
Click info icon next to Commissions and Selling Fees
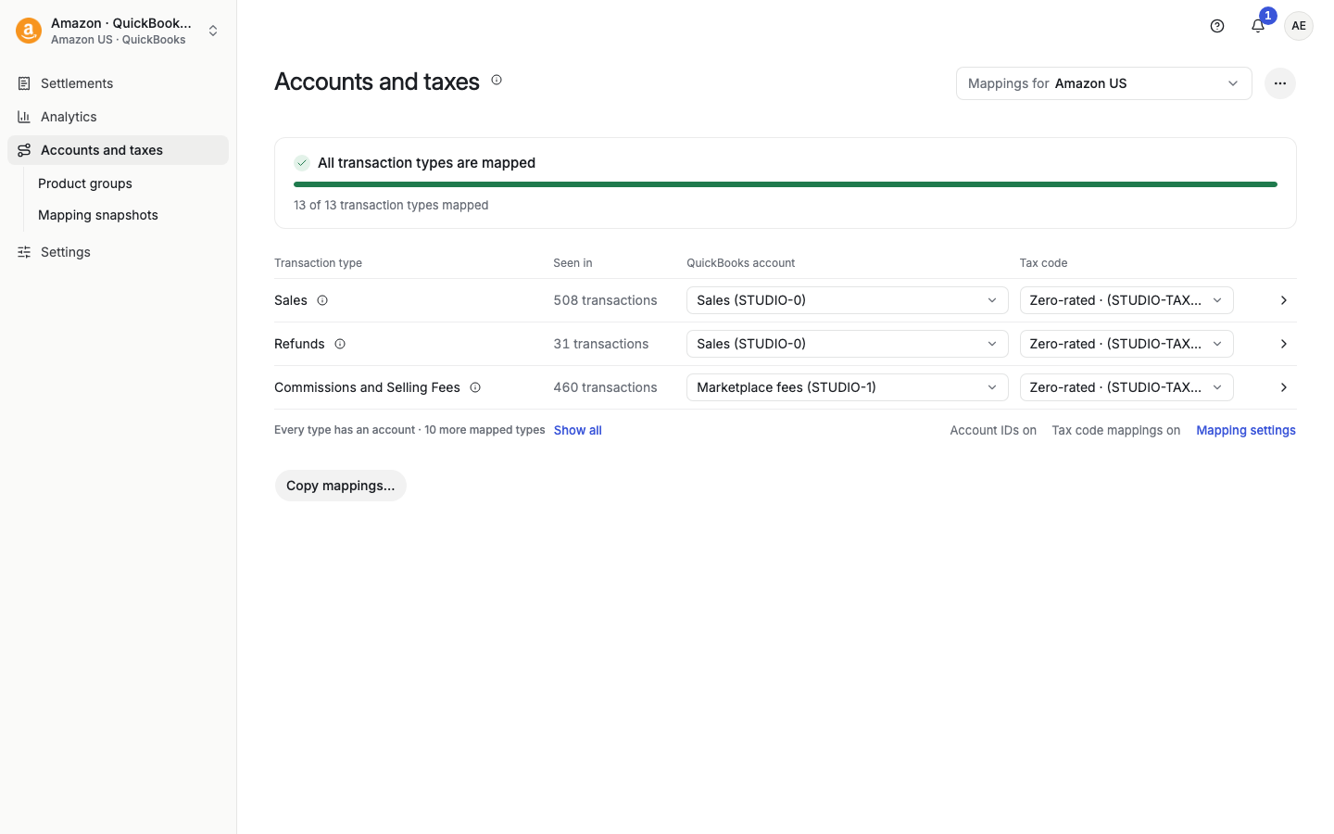click(x=475, y=387)
